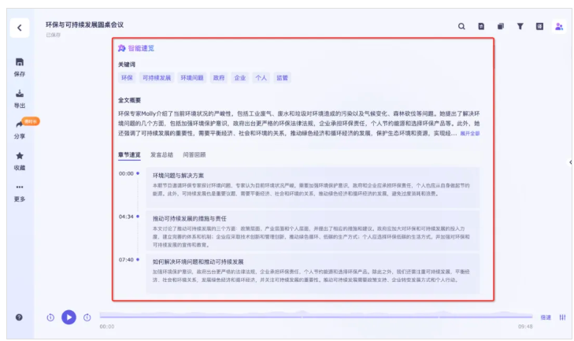Viewport: 574px width, 341px height.
Task: Select the 章节速览 tab
Action: click(x=130, y=155)
